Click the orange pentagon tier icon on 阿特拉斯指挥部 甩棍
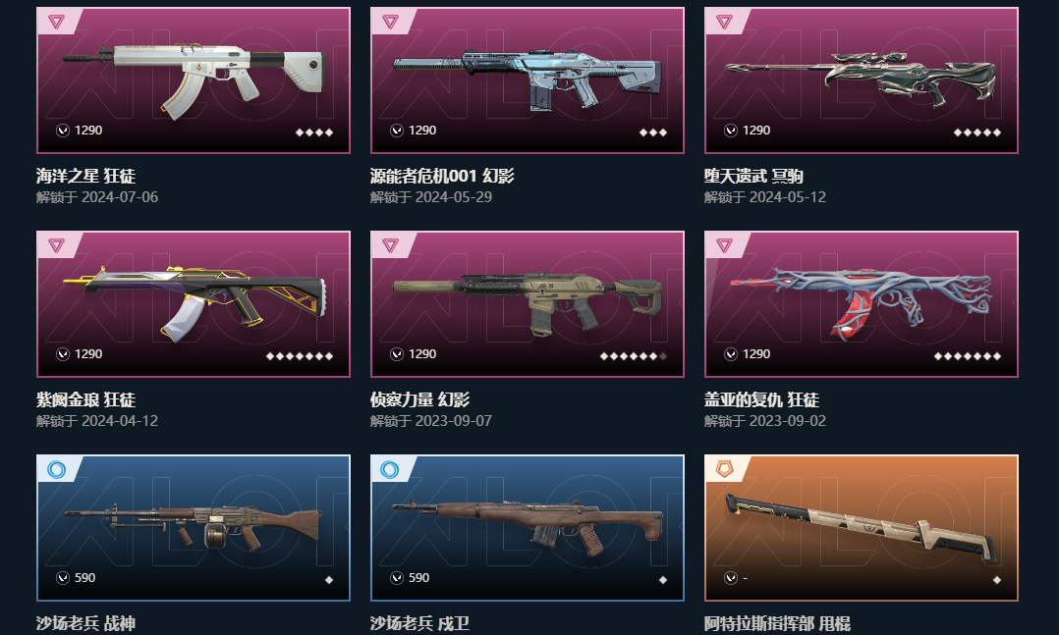Screen dimensions: 1059x635 (724, 469)
